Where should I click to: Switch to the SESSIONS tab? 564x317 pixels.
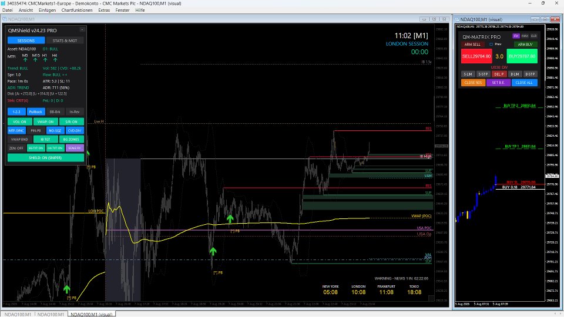(26, 41)
